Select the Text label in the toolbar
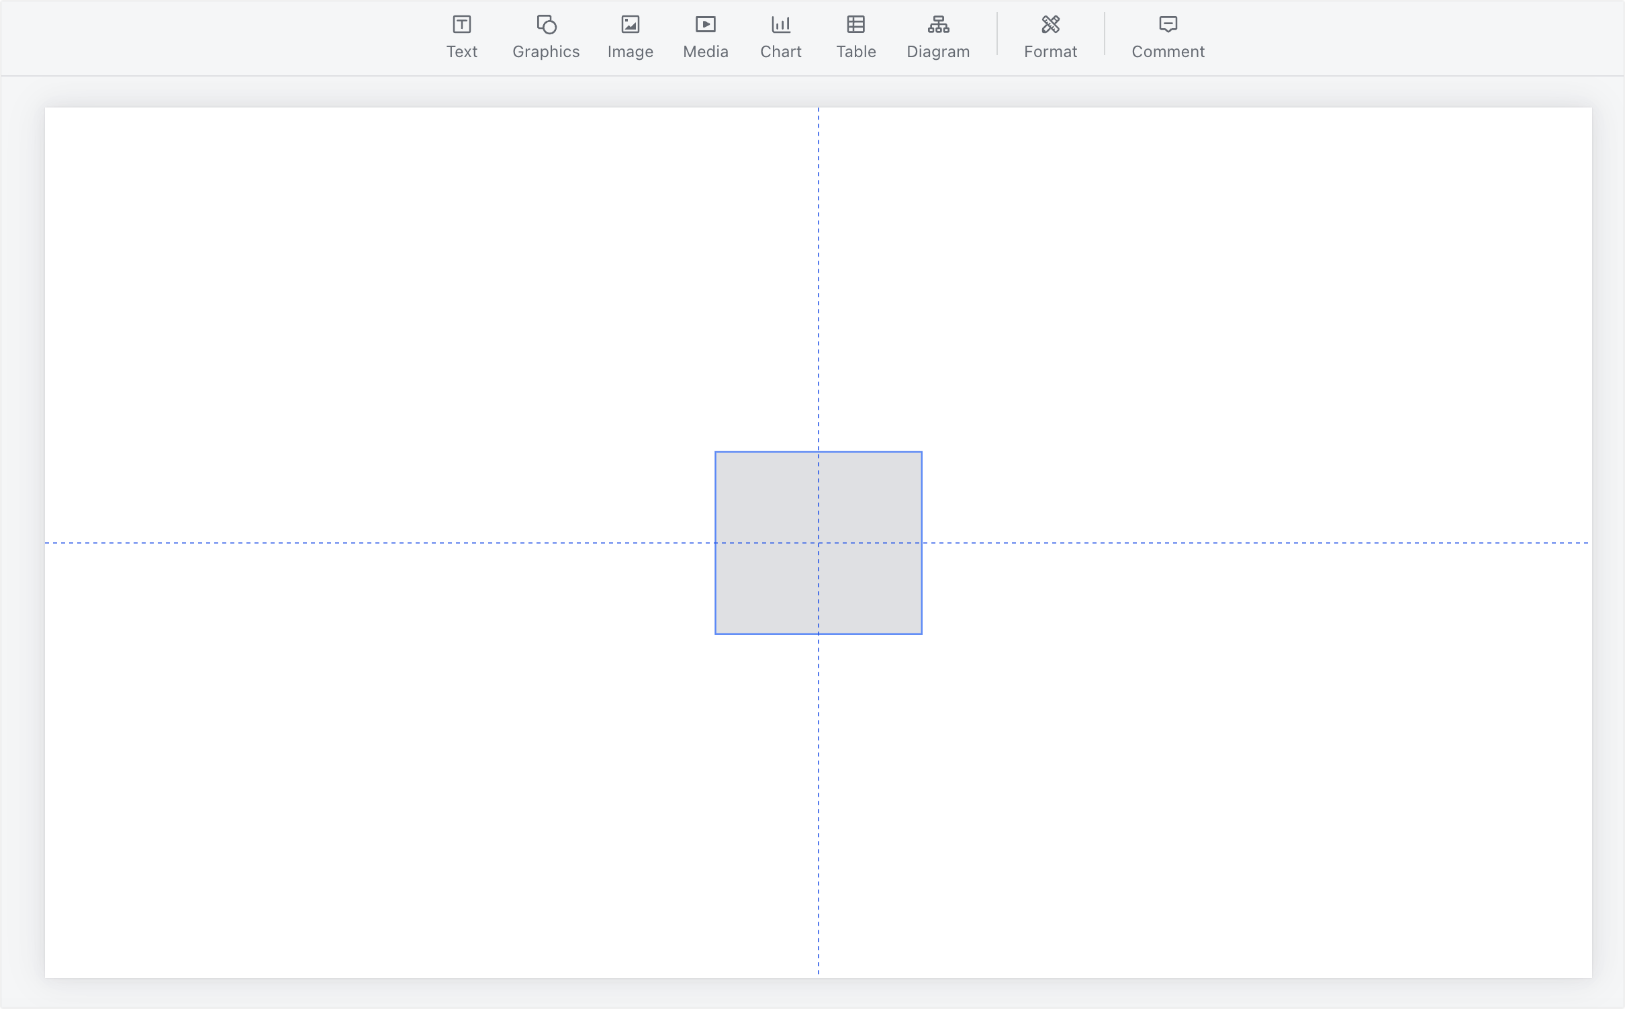 (462, 52)
